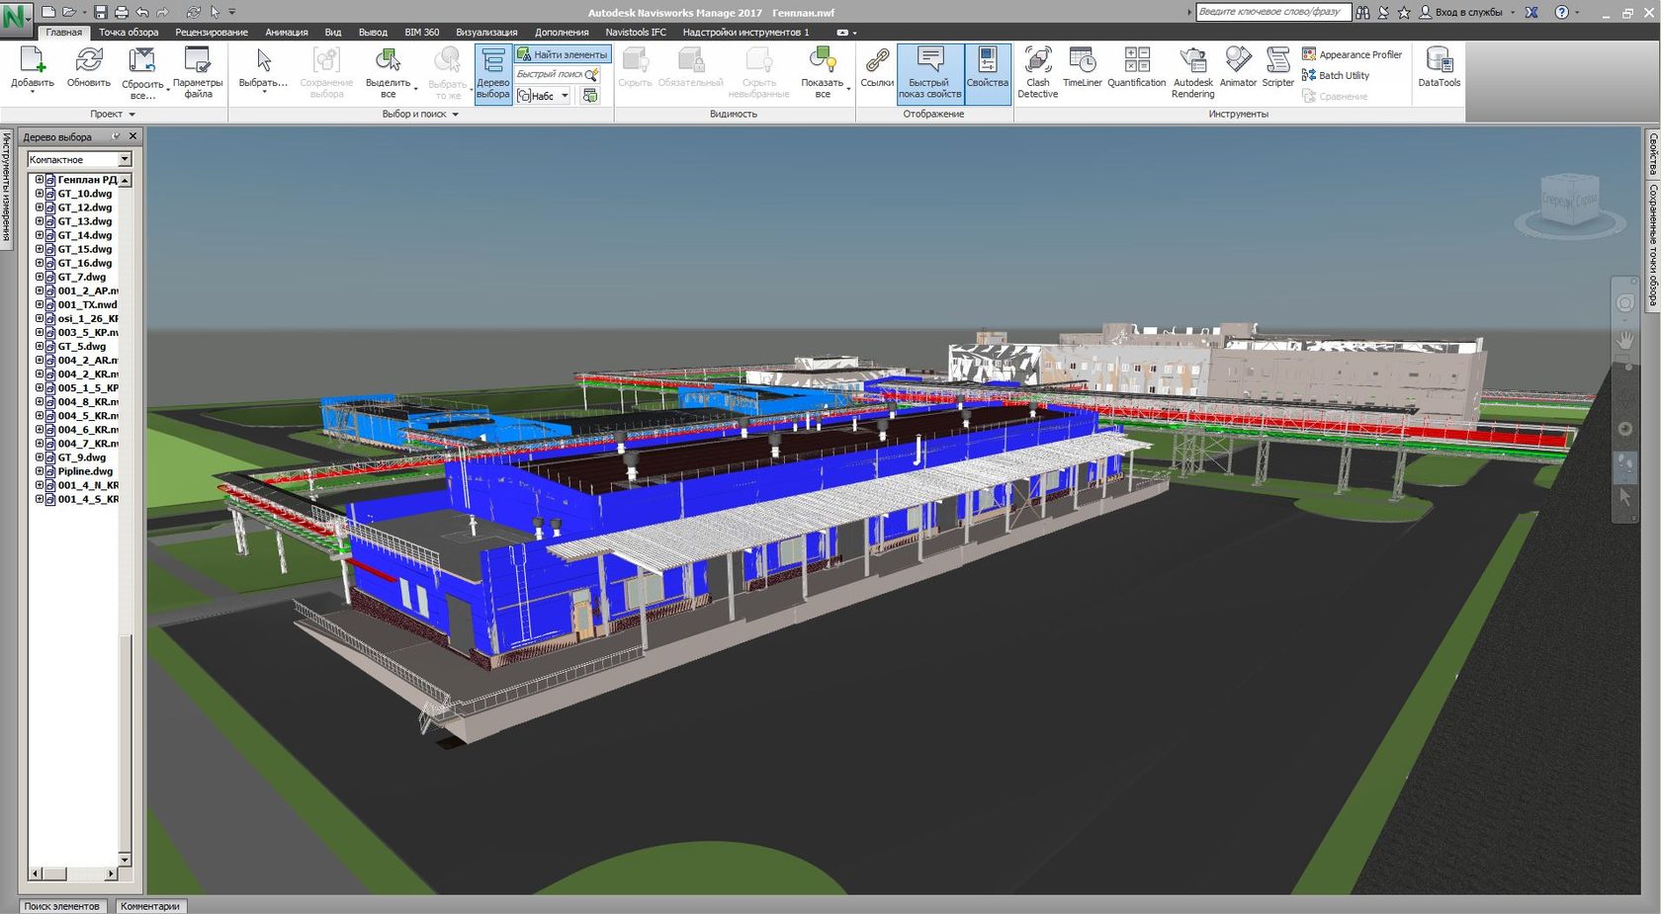The width and height of the screenshot is (1661, 914).
Task: Click the Autodesk Exchange X icon
Action: pyautogui.click(x=1531, y=12)
